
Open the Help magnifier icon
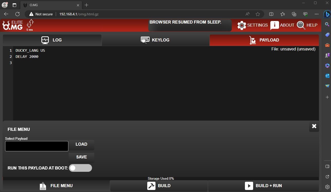coord(301,25)
